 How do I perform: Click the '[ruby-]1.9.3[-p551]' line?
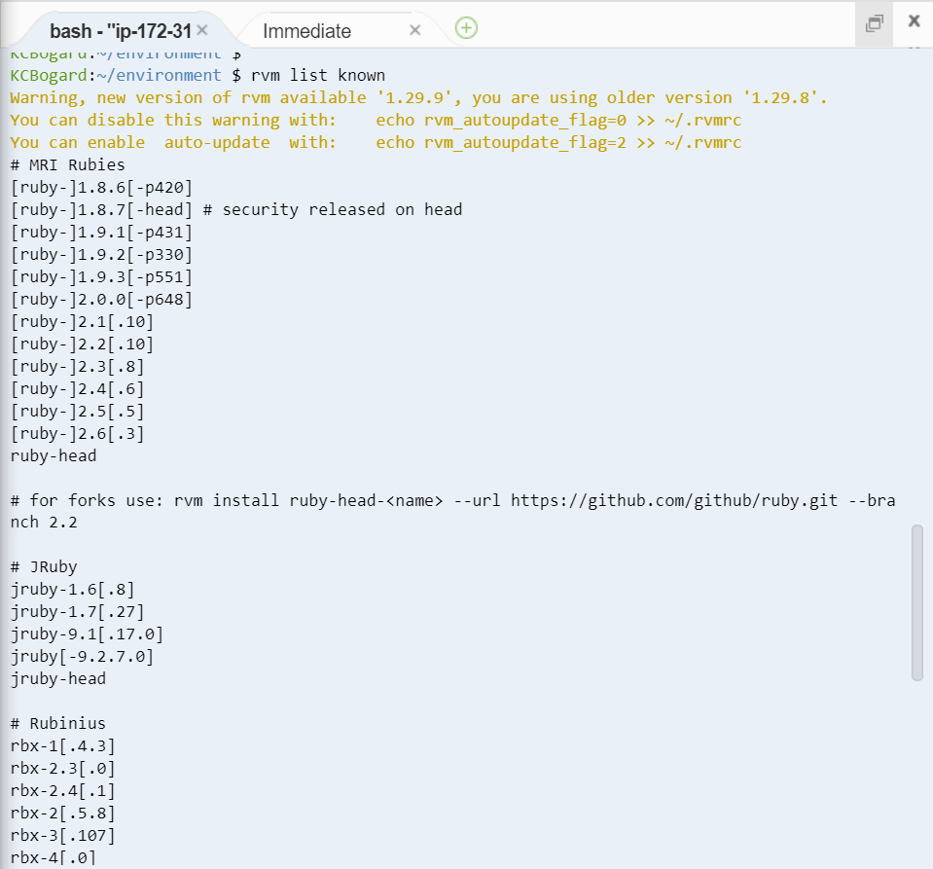click(101, 276)
